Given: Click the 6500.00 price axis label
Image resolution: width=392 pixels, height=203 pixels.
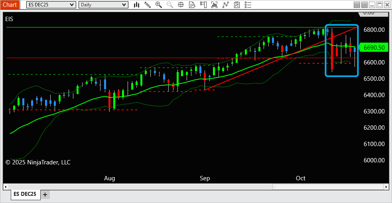Looking at the screenshot, I should [374, 78].
